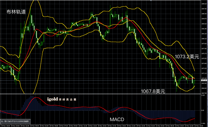Click the upper Bollinger band's right end

pyautogui.click(x=195, y=71)
